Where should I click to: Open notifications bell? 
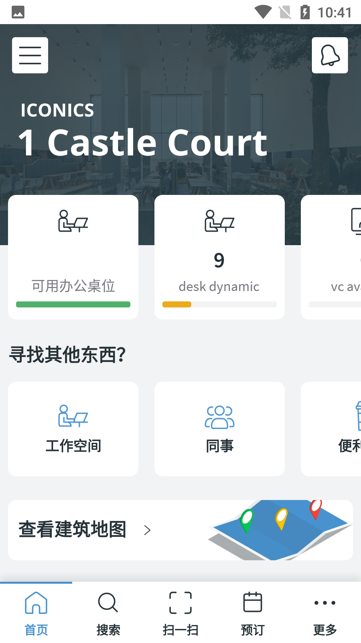point(330,55)
